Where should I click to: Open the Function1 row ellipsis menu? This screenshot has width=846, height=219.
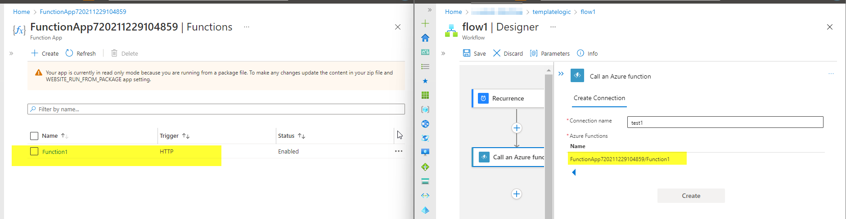click(399, 151)
